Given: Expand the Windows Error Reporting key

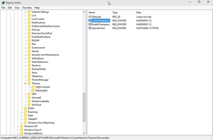Looking at the screenshot, I should [x=21, y=123].
